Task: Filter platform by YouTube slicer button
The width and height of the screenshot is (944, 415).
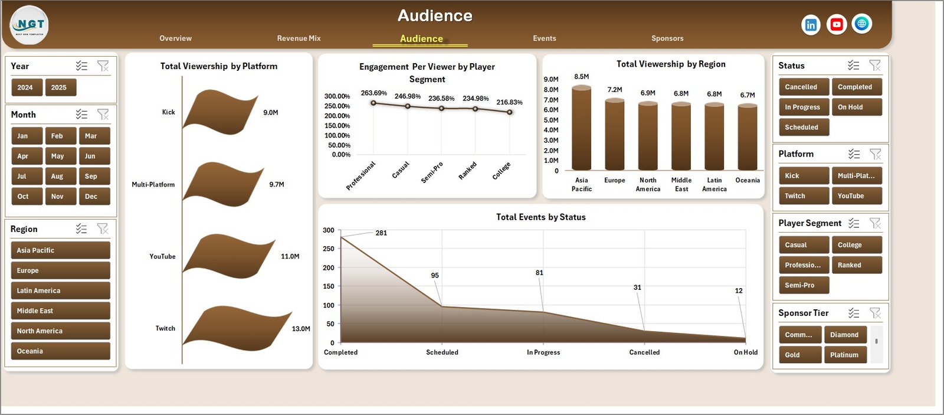Action: 857,195
